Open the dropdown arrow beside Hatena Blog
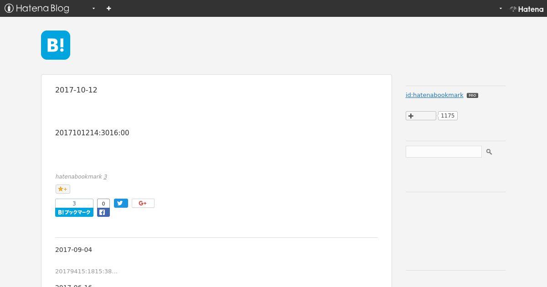The height and width of the screenshot is (287, 547). (93, 9)
